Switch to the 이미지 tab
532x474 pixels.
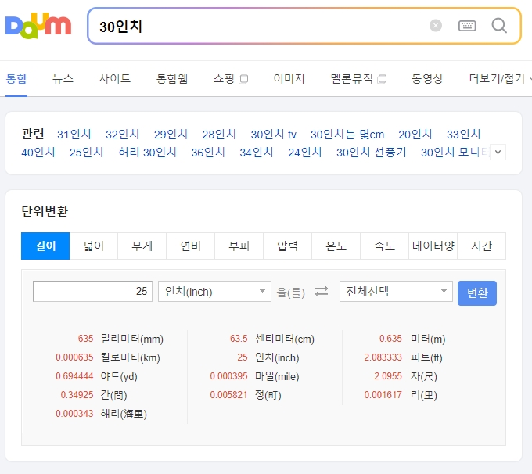click(289, 79)
